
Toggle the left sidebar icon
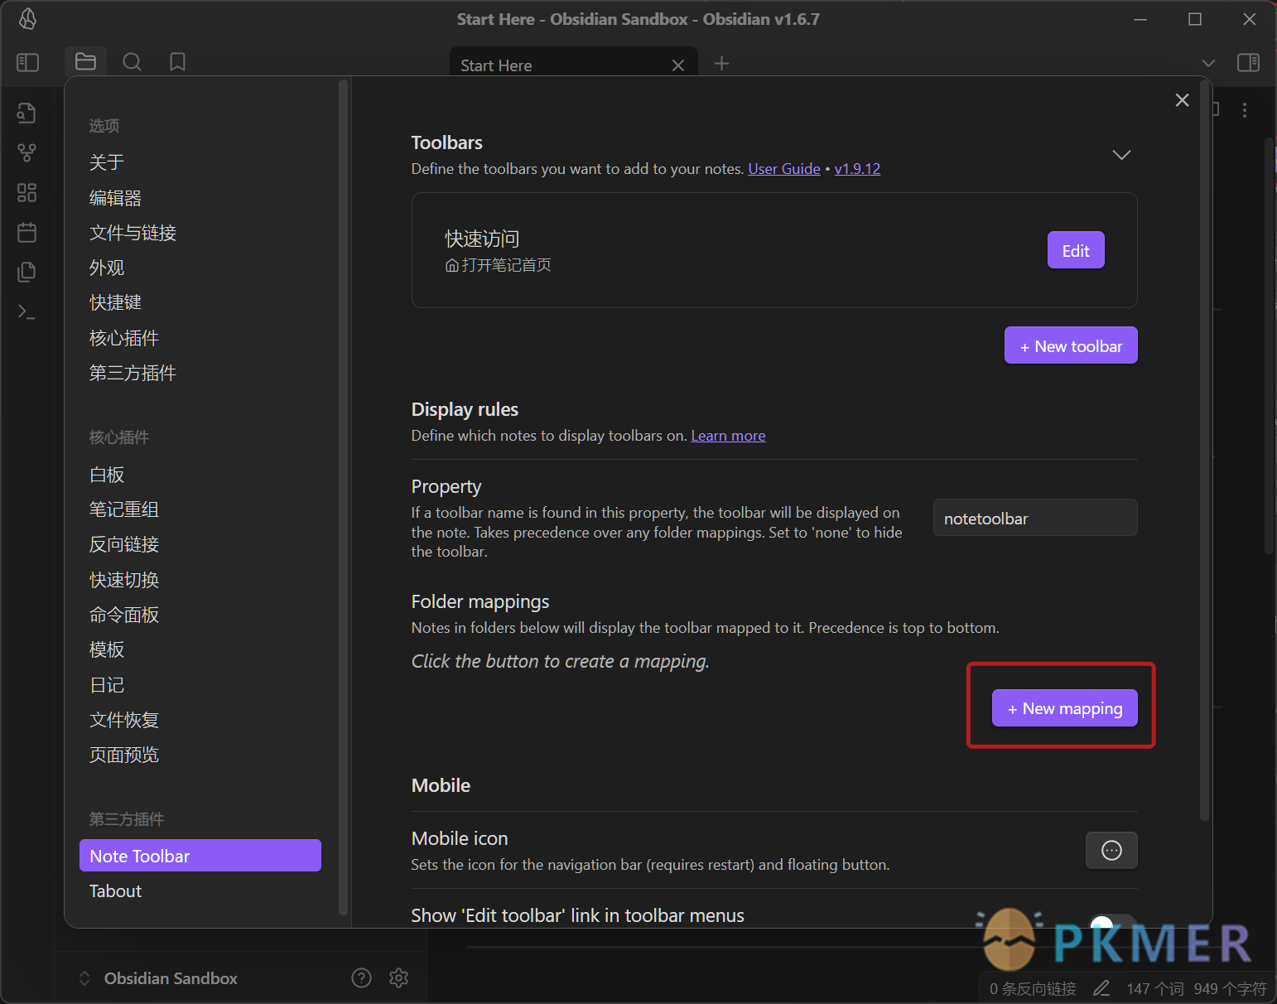click(27, 62)
